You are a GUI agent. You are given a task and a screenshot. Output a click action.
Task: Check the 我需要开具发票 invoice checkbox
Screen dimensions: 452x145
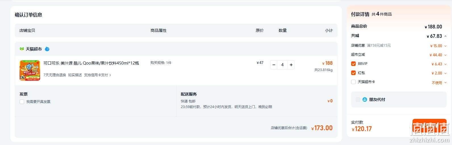[x=22, y=101]
